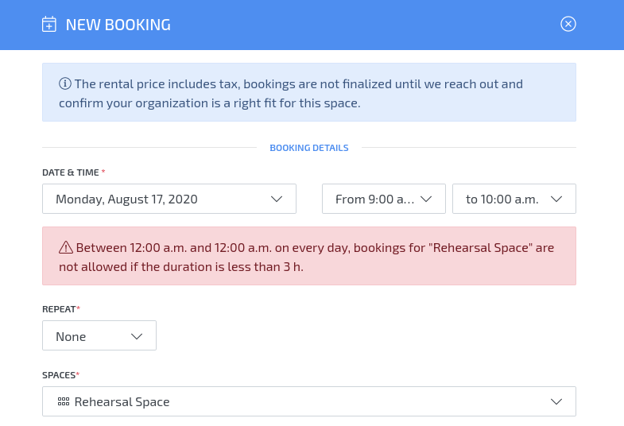Screen dimensions: 624x426
Task: Click the info icon in blue notice
Action: coord(65,83)
